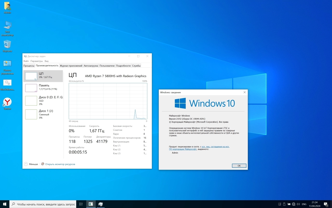Open the Вид menu

point(46,61)
